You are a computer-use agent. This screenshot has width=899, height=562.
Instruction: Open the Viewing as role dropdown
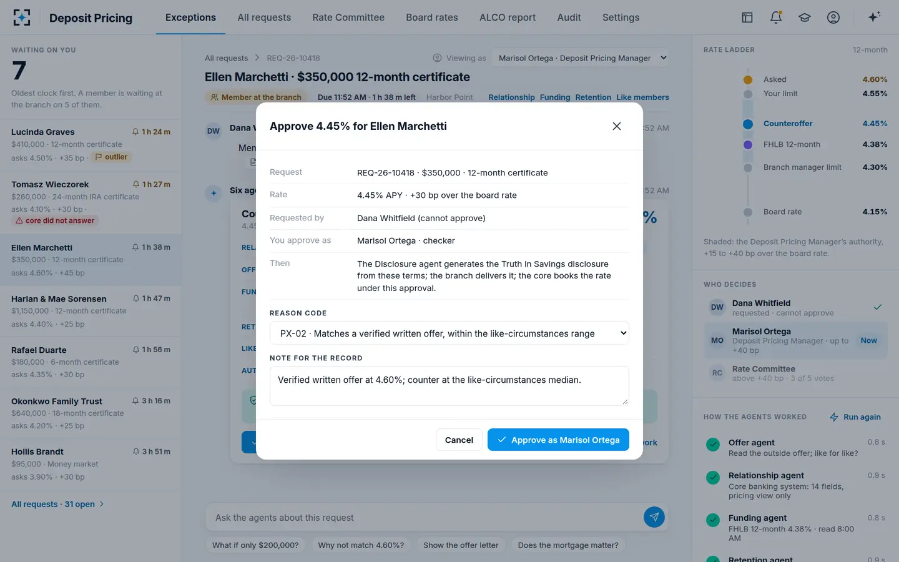pos(581,58)
